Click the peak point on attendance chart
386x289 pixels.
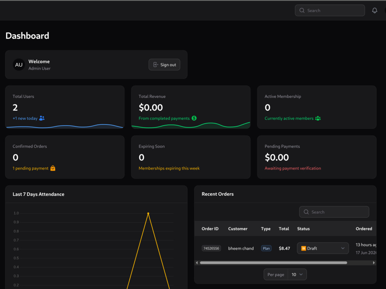coord(148,213)
